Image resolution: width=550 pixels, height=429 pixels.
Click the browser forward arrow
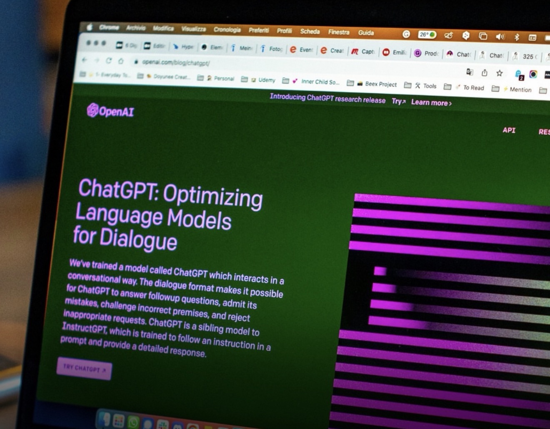coord(97,60)
